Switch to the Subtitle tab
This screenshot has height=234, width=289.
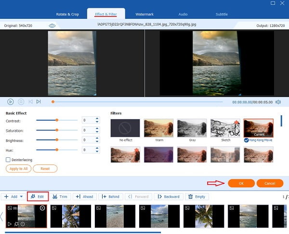(x=222, y=14)
